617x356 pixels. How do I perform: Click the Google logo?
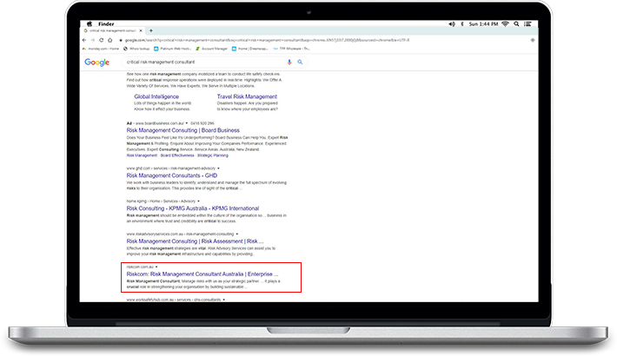pos(96,63)
